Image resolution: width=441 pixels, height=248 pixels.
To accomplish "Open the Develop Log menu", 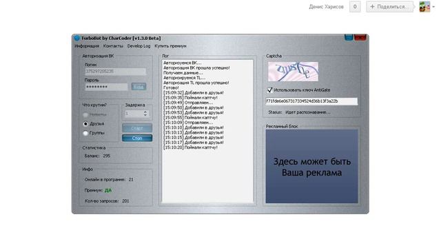I will pyautogui.click(x=139, y=46).
